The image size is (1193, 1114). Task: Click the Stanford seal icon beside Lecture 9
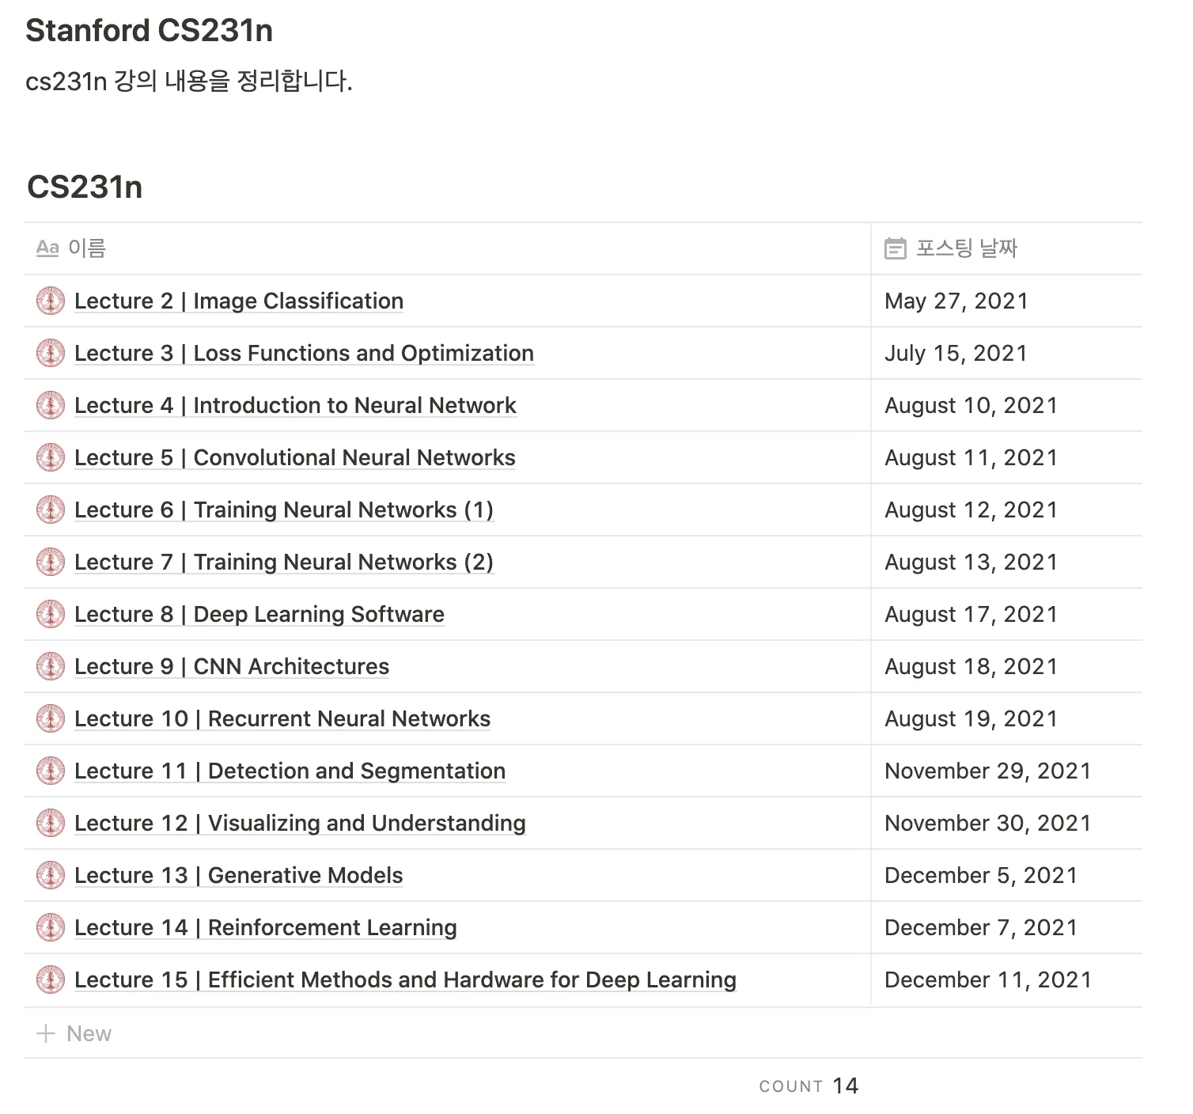(x=51, y=666)
